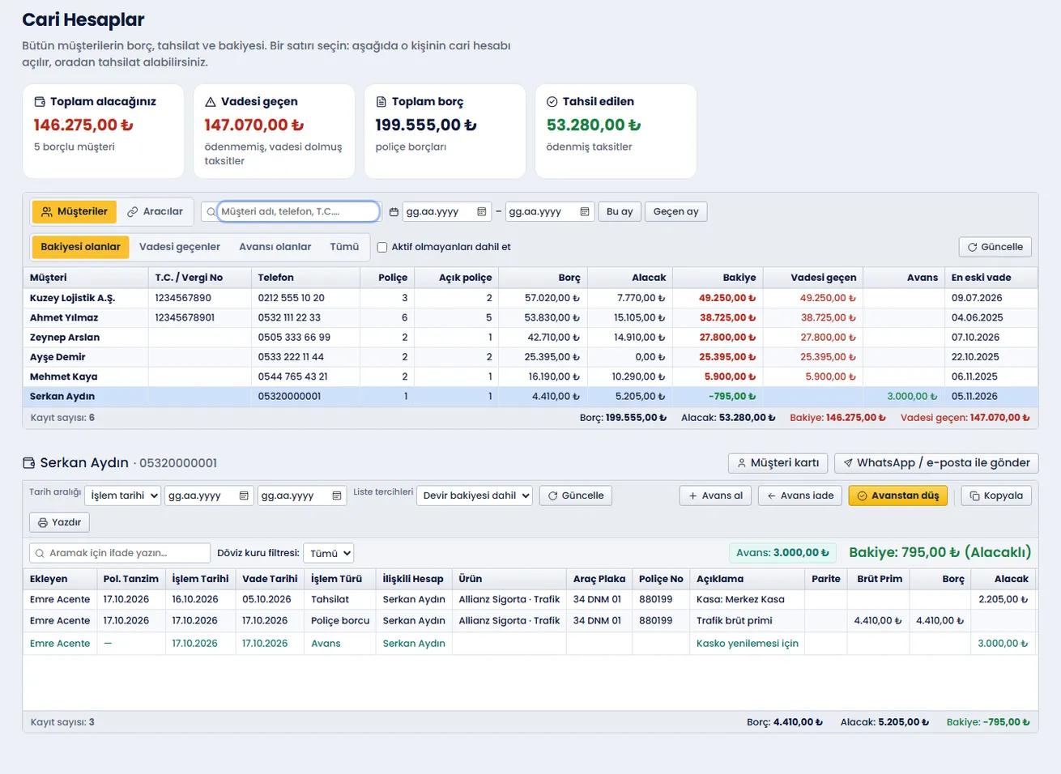
Task: Open Müşteri kartı for Serkan Aydın
Action: 778,463
